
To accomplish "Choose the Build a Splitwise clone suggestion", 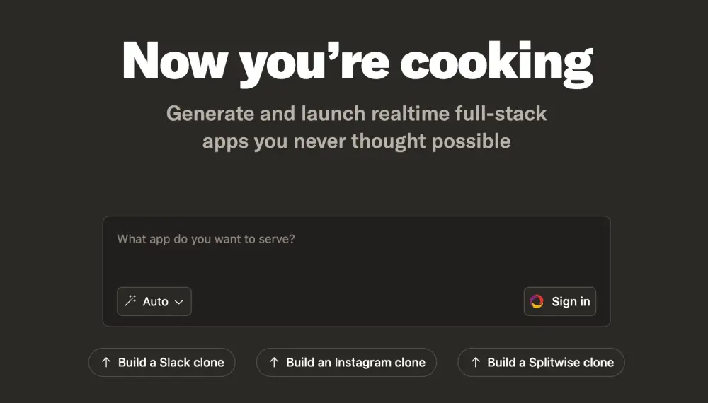I will pyautogui.click(x=541, y=362).
